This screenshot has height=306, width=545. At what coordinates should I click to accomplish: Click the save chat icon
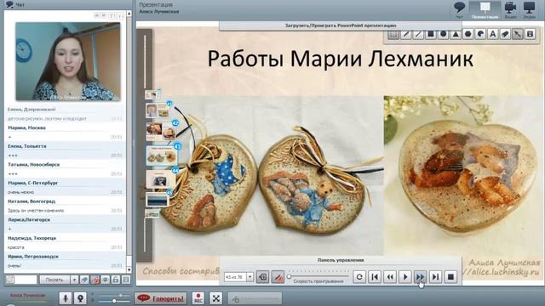point(126,280)
